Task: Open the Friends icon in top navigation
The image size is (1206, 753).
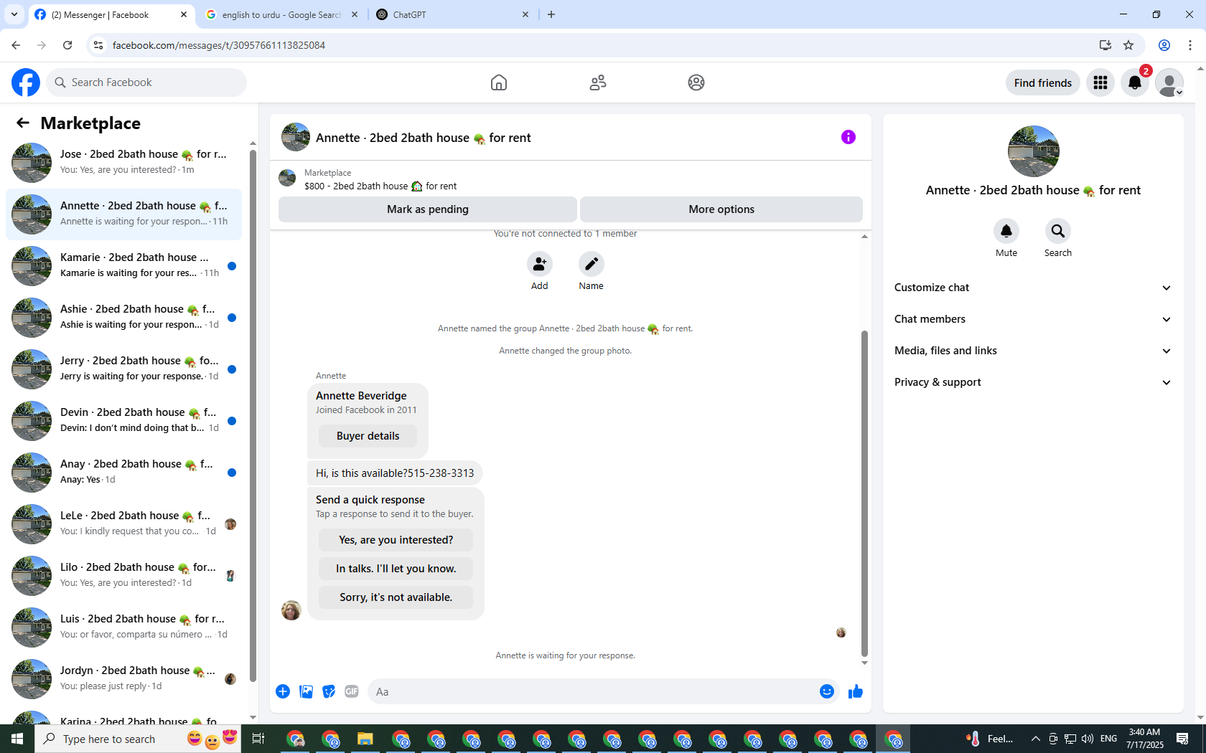Action: [598, 82]
